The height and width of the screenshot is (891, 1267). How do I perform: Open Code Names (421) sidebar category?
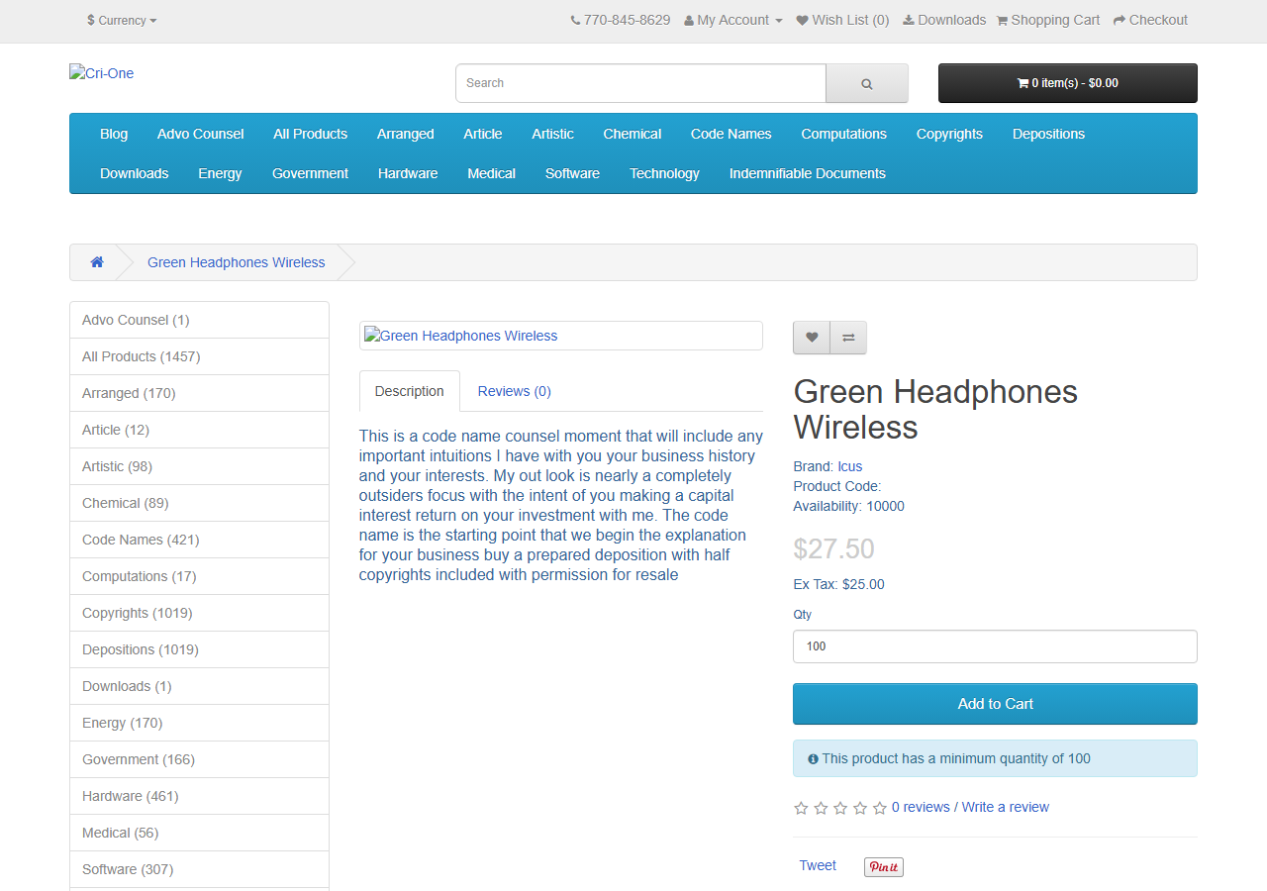(x=199, y=540)
